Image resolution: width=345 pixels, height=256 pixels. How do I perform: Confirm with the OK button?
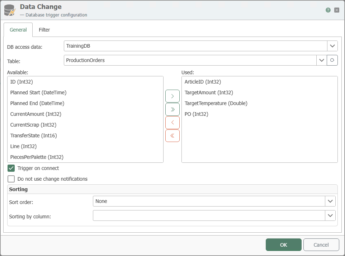(x=283, y=245)
